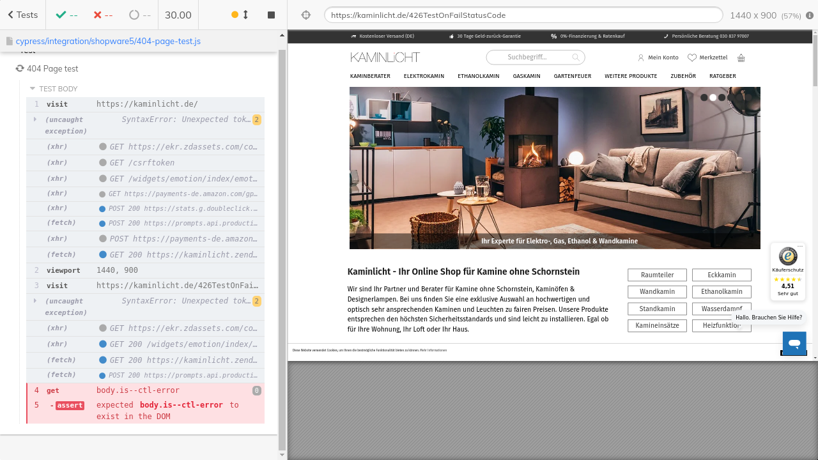
Task: Open the selector playground crosshair
Action: (x=305, y=15)
